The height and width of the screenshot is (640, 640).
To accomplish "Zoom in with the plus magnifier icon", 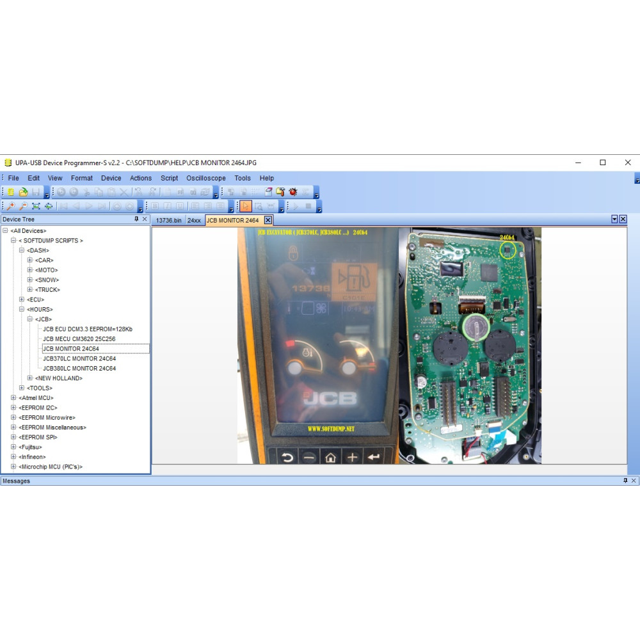I will coord(11,206).
